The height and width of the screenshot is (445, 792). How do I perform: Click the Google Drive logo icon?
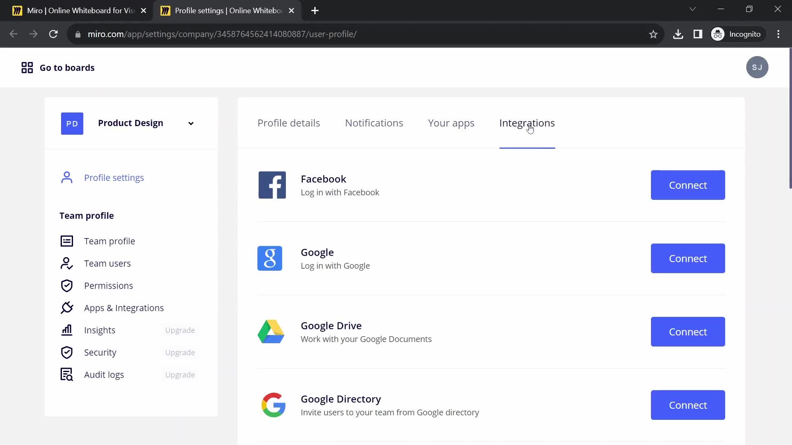[x=271, y=332]
